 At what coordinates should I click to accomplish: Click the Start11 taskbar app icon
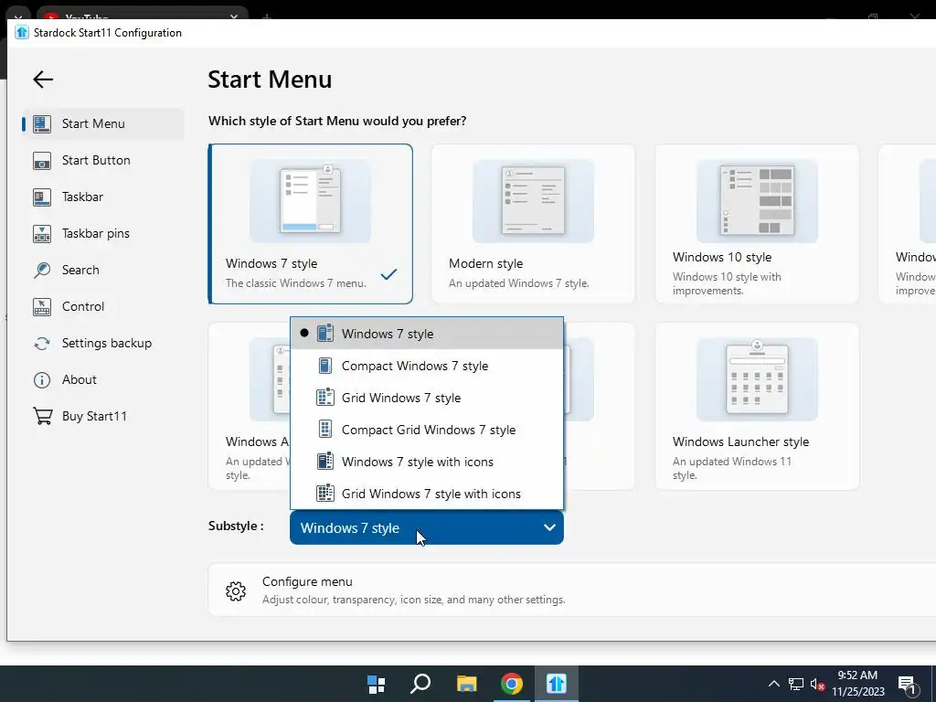[x=557, y=684]
